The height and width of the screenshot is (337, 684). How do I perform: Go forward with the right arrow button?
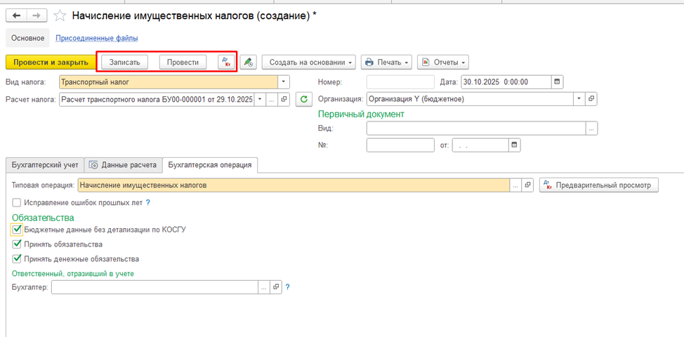[x=37, y=15]
